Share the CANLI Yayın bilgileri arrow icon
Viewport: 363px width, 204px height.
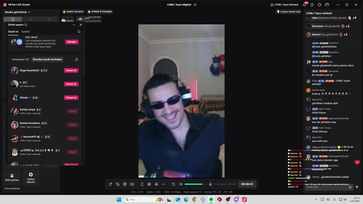pyautogui.click(x=195, y=5)
